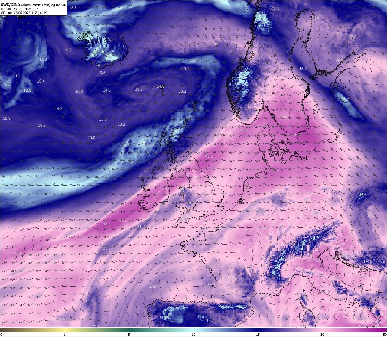
Task: Select the 10 tick label on color scale
Action: (x=193, y=335)
